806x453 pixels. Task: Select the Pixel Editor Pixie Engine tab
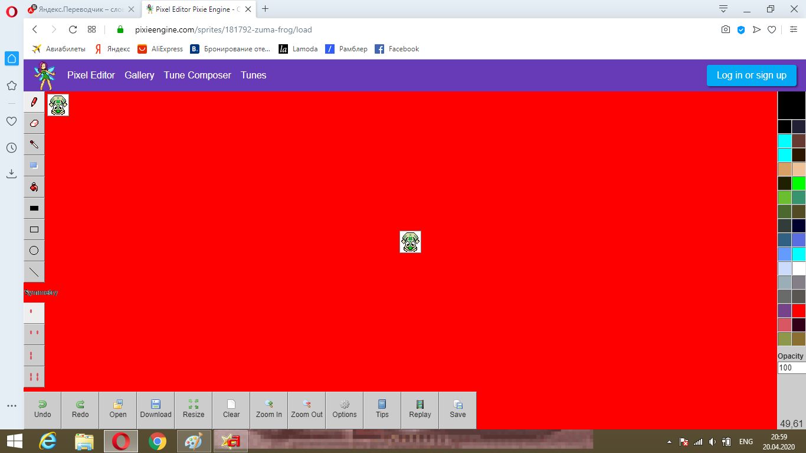(x=199, y=9)
